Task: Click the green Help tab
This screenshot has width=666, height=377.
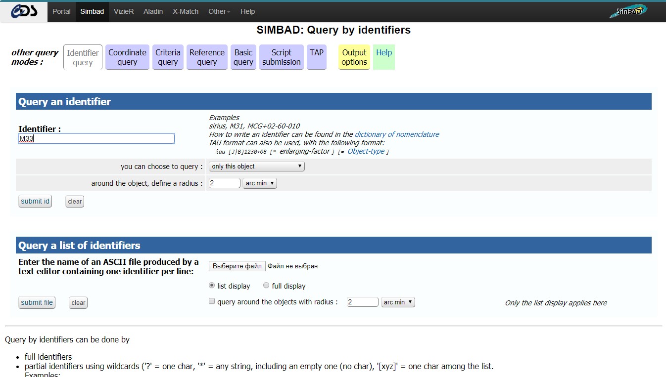Action: [384, 57]
